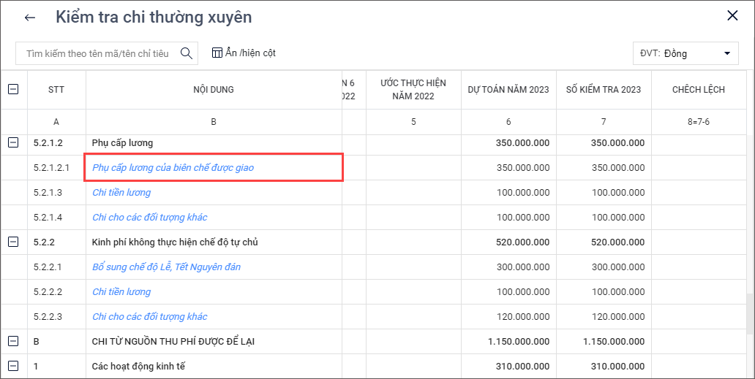The width and height of the screenshot is (755, 379).
Task: Click the column show/hide table icon
Action: coord(217,53)
